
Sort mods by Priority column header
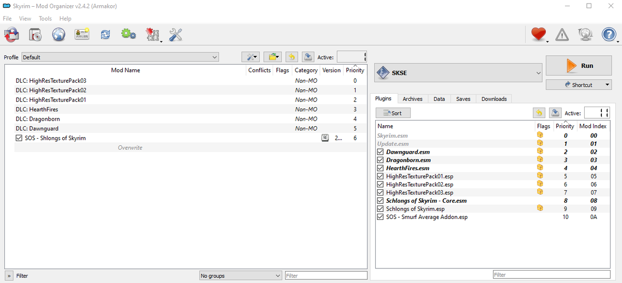(355, 70)
